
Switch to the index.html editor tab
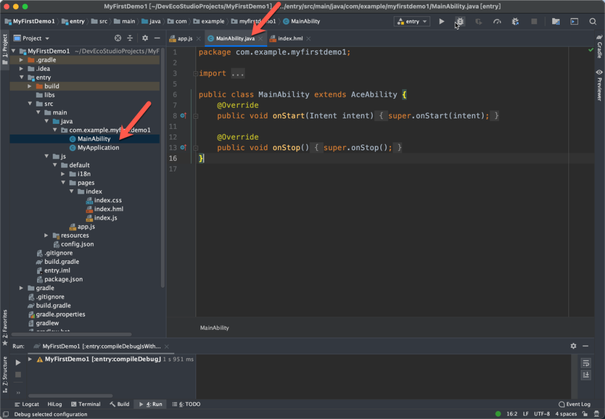click(290, 39)
